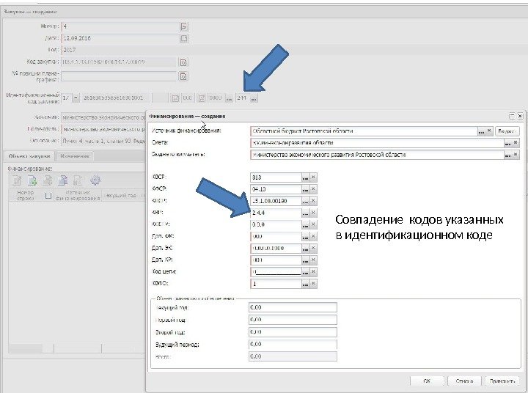Click the icon beside № позиции плана-графика
The image size is (528, 396).
point(183,76)
